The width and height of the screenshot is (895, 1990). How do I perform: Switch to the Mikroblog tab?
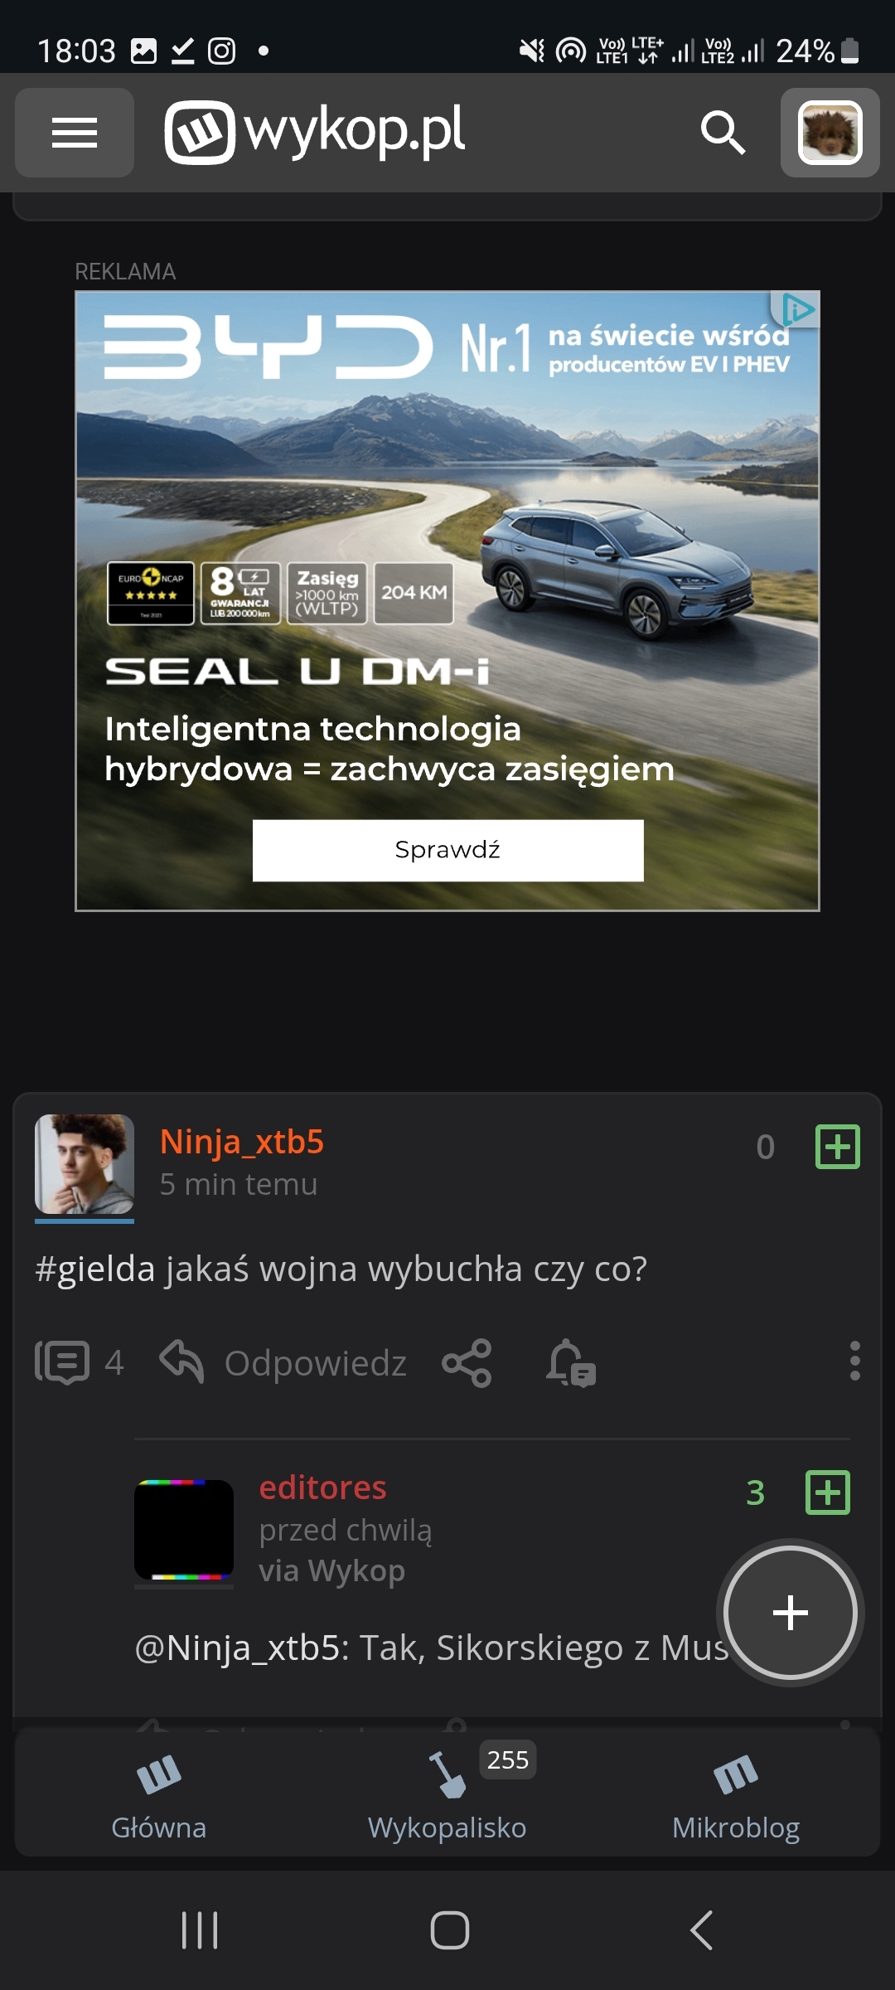(736, 1796)
